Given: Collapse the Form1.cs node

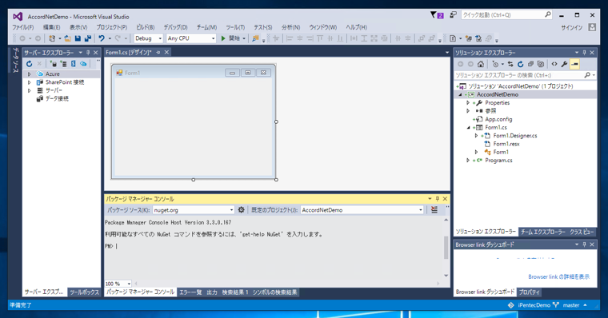Looking at the screenshot, I should click(x=468, y=127).
